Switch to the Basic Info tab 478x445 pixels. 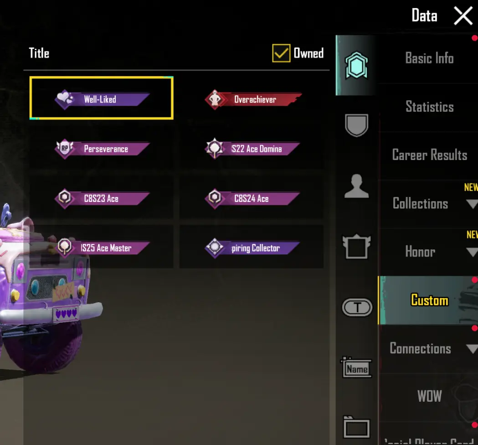click(429, 58)
